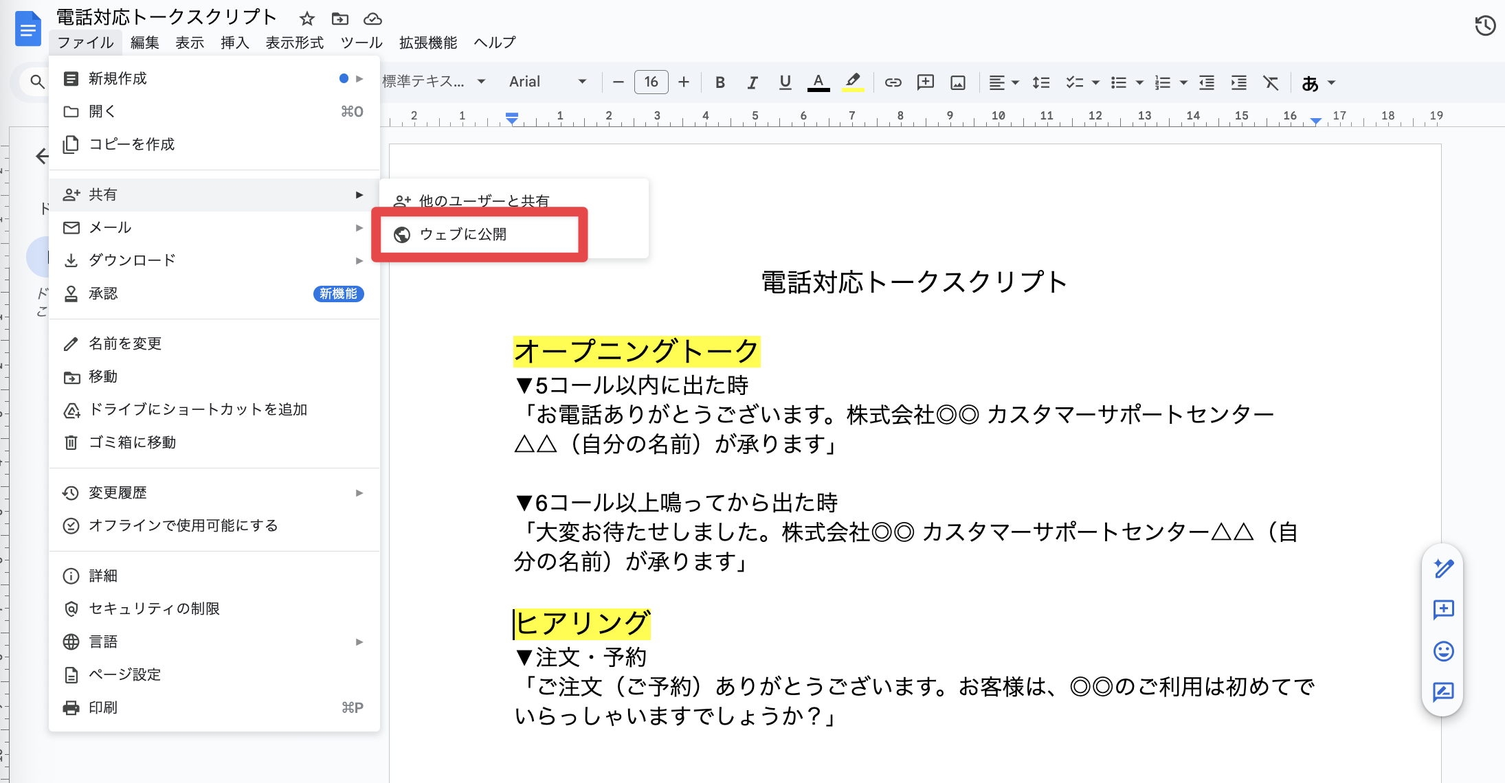Open the Arial font dropdown
The width and height of the screenshot is (1505, 783).
tap(548, 82)
